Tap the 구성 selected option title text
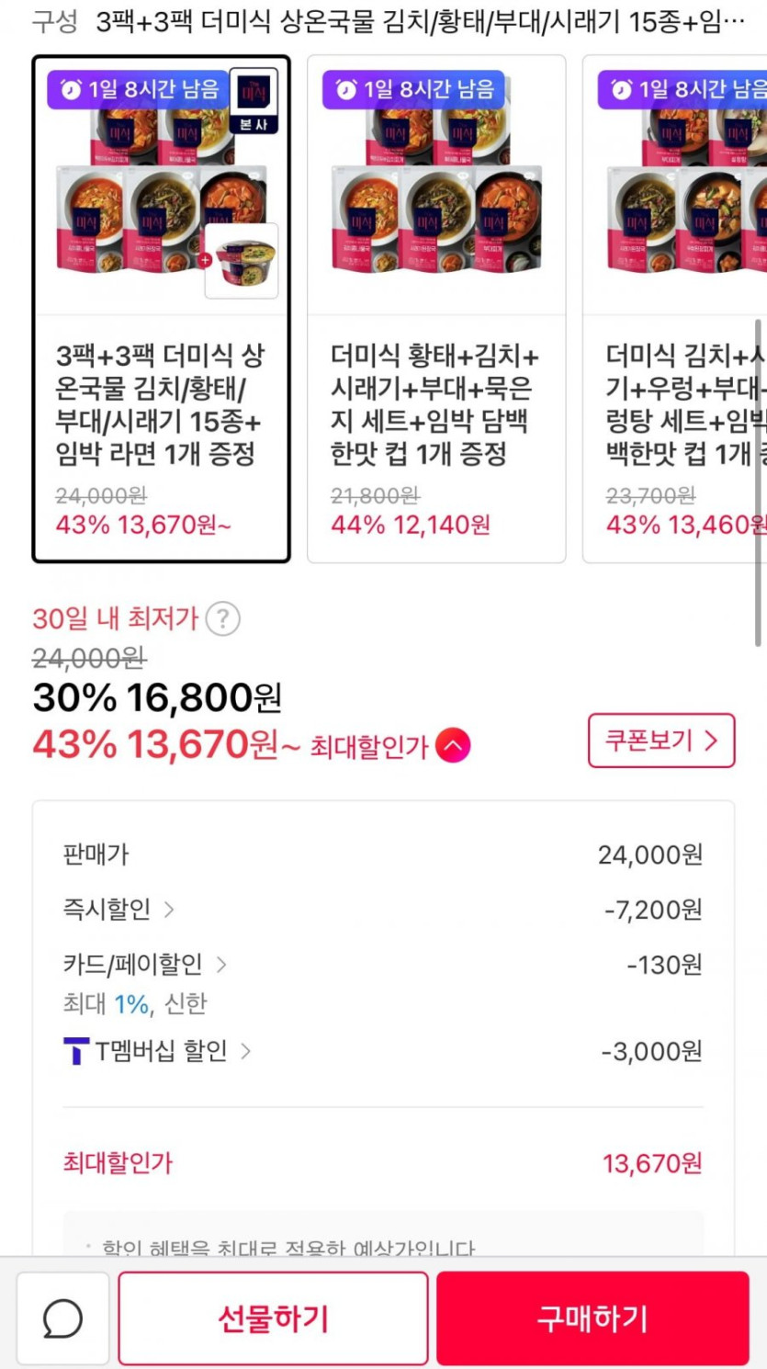767x1369 pixels. click(x=420, y=22)
